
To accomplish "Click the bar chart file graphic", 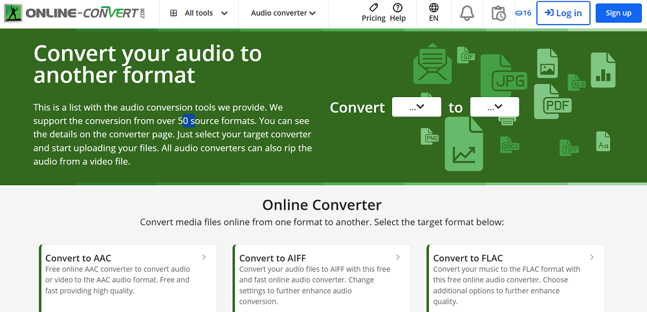I will coord(603,70).
